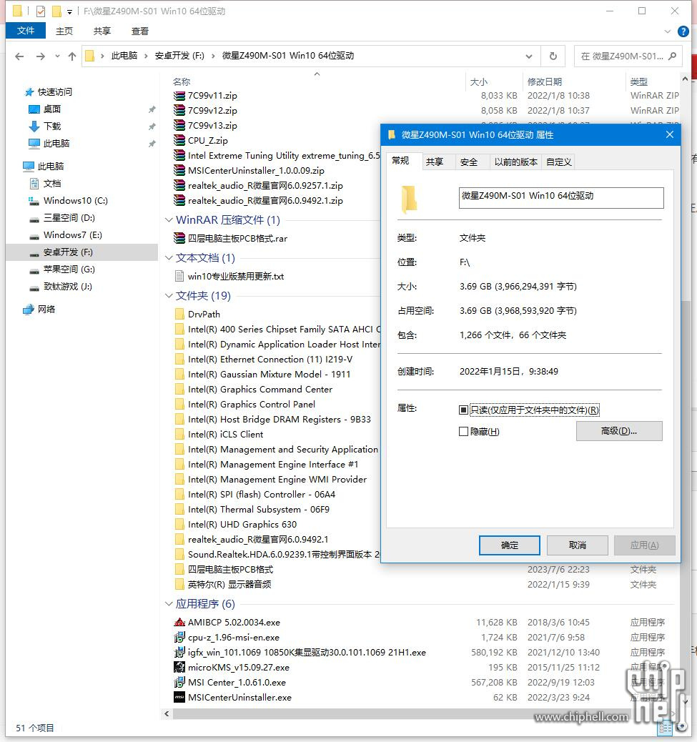This screenshot has width=697, height=742.
Task: Click 取消 button in properties dialog
Action: click(x=578, y=545)
